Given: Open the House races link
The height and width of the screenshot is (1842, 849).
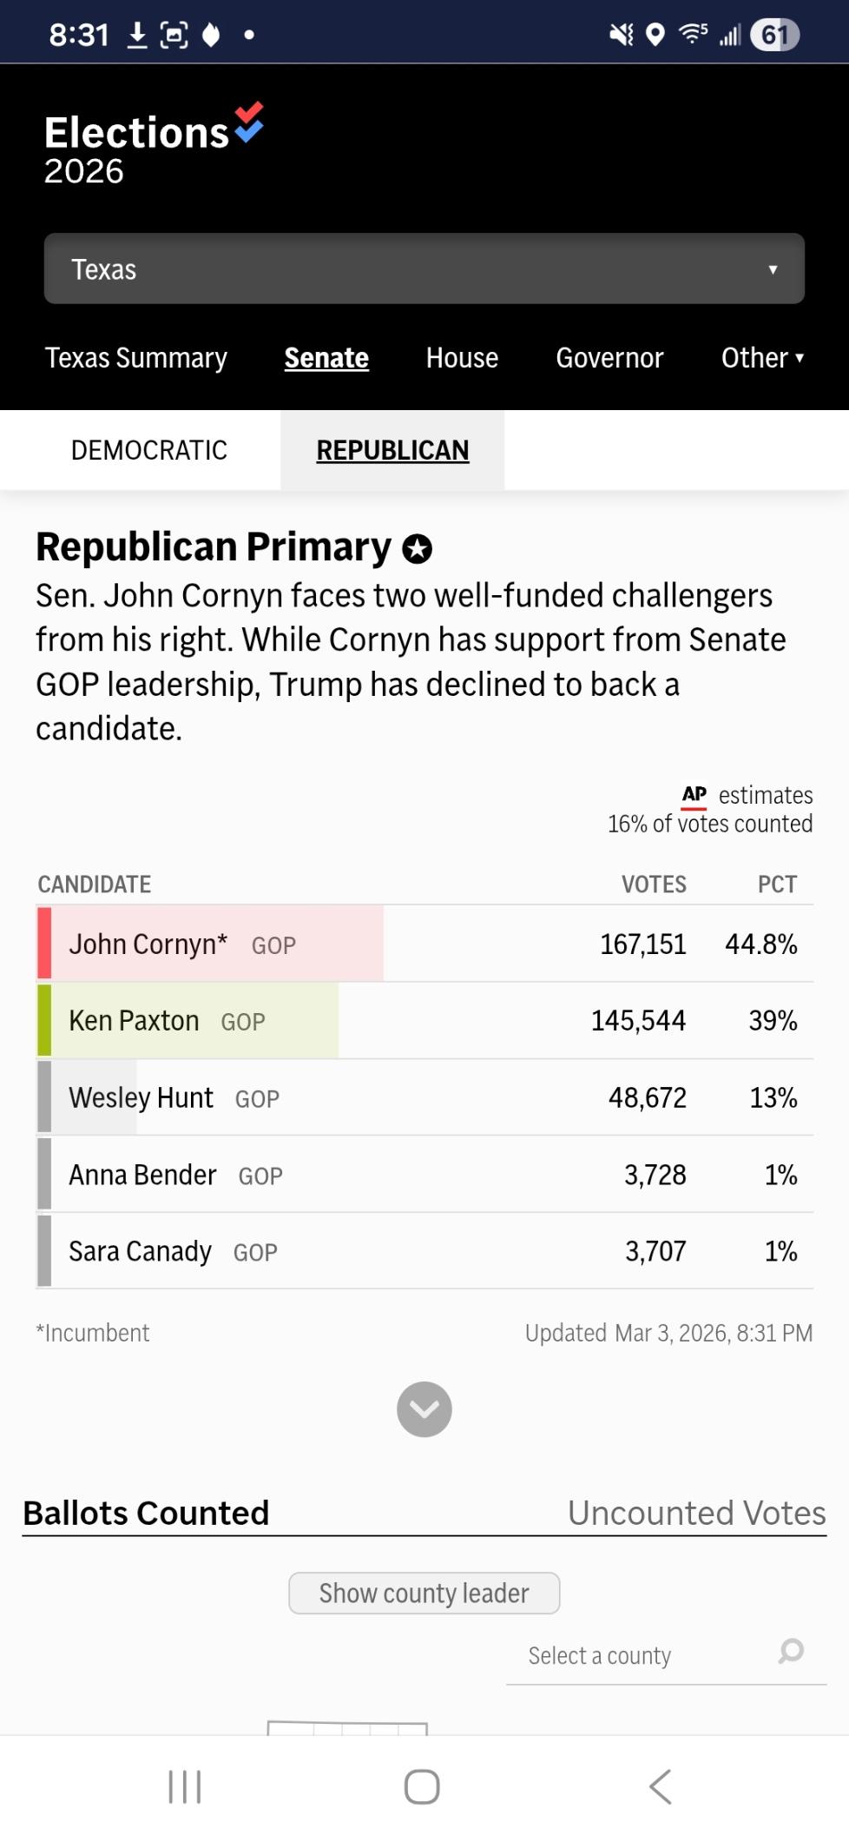Looking at the screenshot, I should pyautogui.click(x=462, y=358).
